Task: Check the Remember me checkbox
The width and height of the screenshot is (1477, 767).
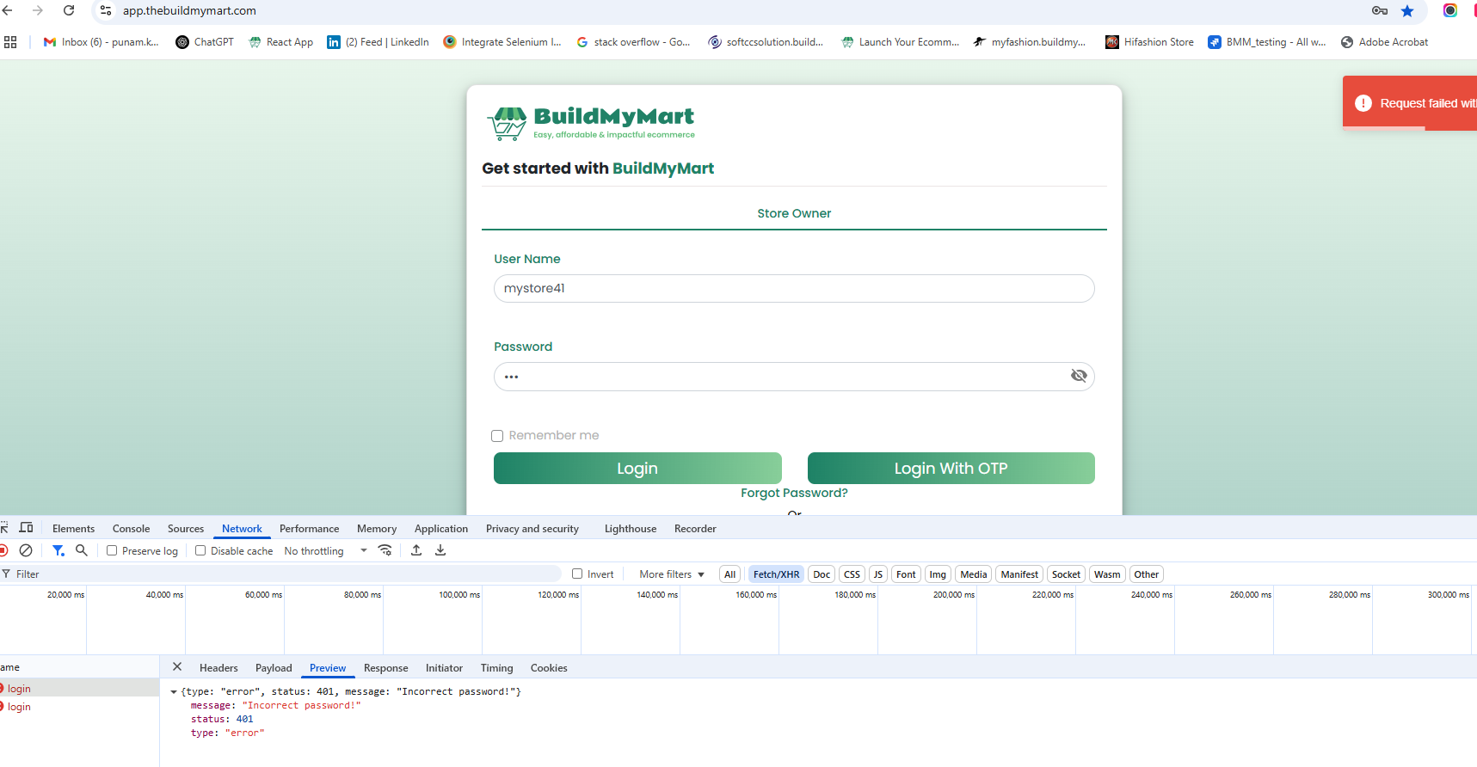Action: 497,436
